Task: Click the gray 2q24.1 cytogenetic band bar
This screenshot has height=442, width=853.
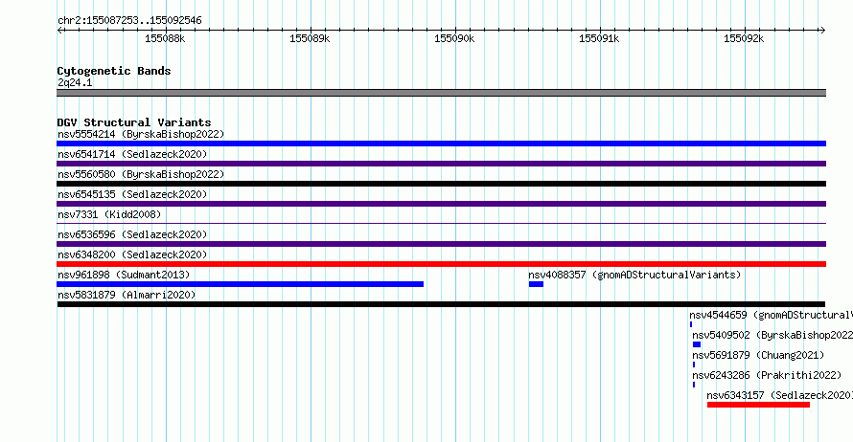Action: pyautogui.click(x=441, y=93)
